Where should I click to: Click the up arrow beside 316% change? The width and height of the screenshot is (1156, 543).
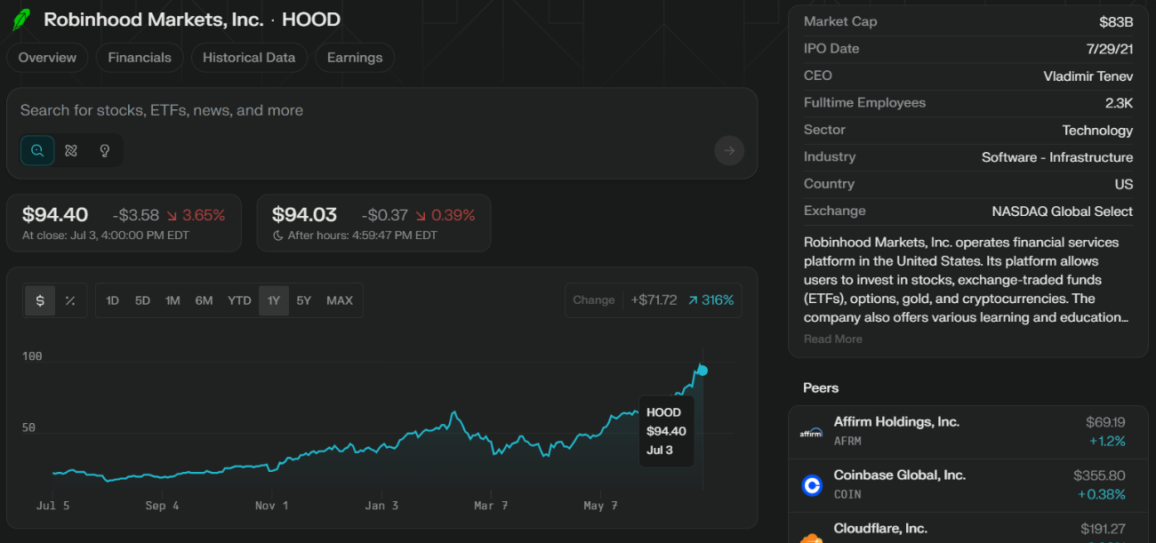(x=692, y=300)
